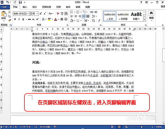The height and width of the screenshot is (129, 165).
Task: Apply the Heading 1 (标题 1) style
Action: 136,16
